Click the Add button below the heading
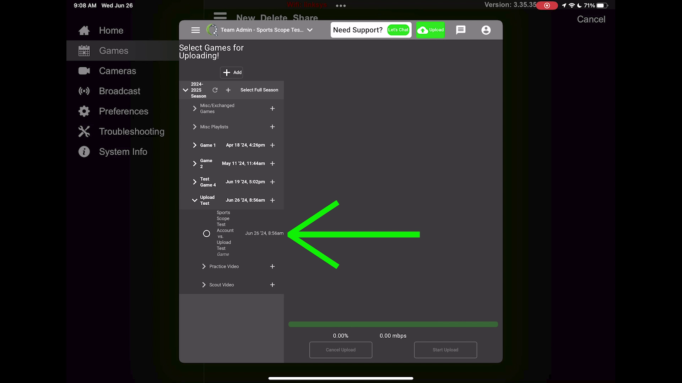 tap(232, 72)
